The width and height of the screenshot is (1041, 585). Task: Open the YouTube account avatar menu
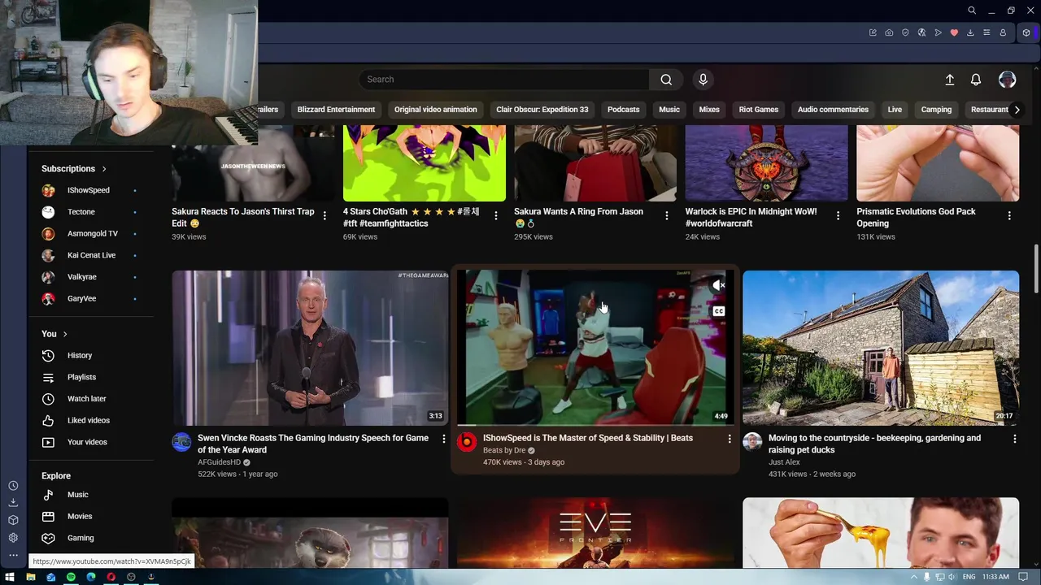1007,80
